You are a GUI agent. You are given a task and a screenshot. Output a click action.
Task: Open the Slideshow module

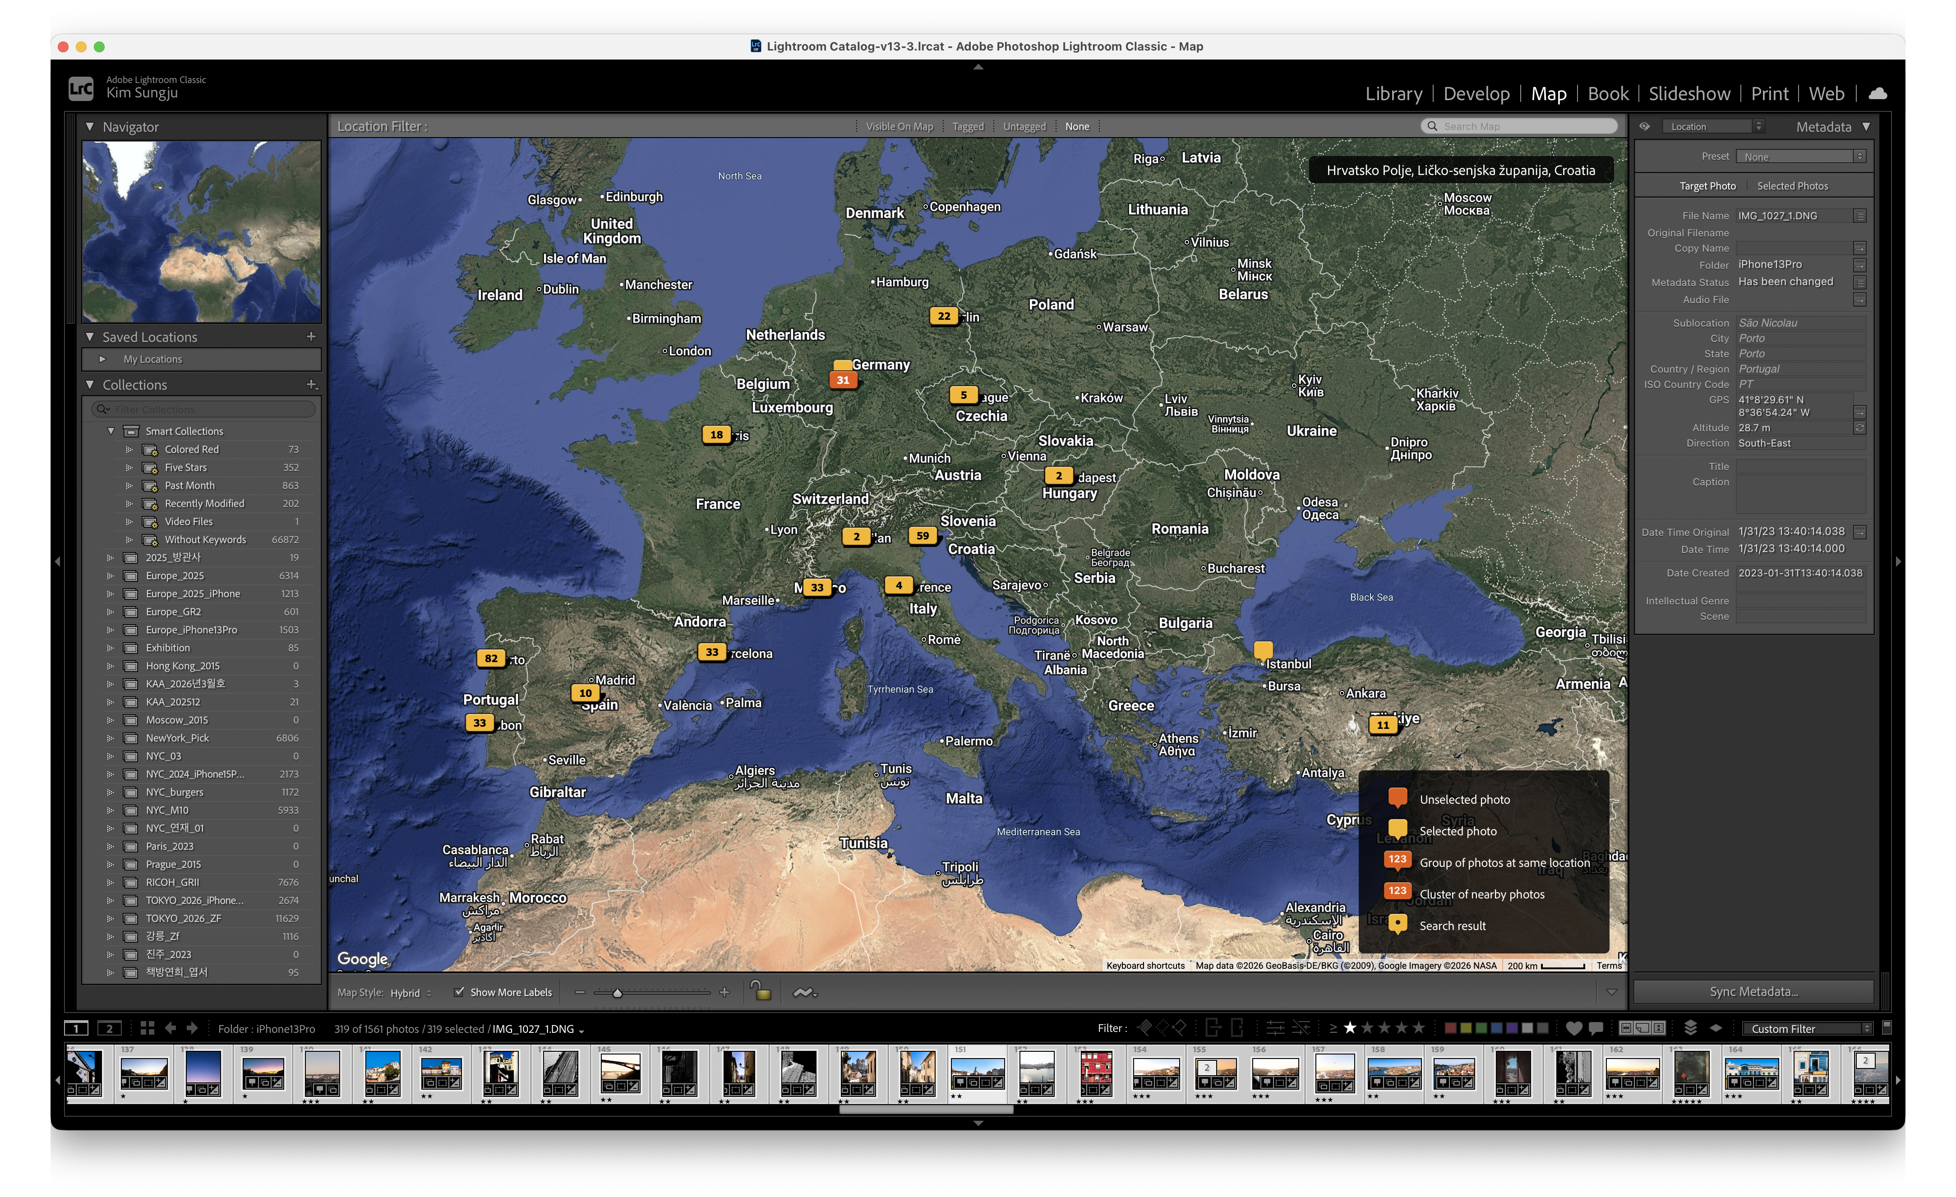(1689, 94)
